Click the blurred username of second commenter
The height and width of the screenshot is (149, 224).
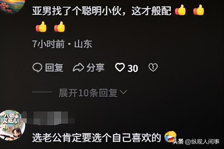coord(49,118)
